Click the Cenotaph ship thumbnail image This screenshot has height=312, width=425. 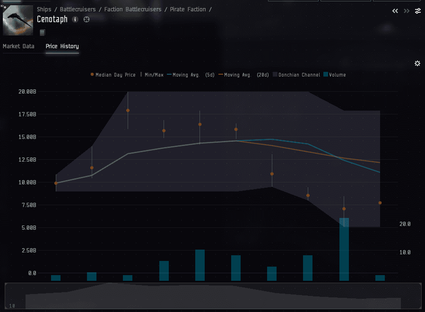(18, 20)
